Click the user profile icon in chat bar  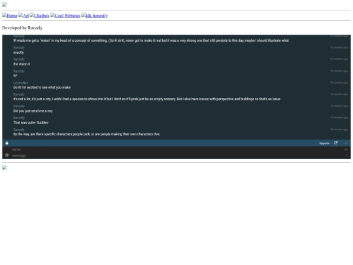7,143
